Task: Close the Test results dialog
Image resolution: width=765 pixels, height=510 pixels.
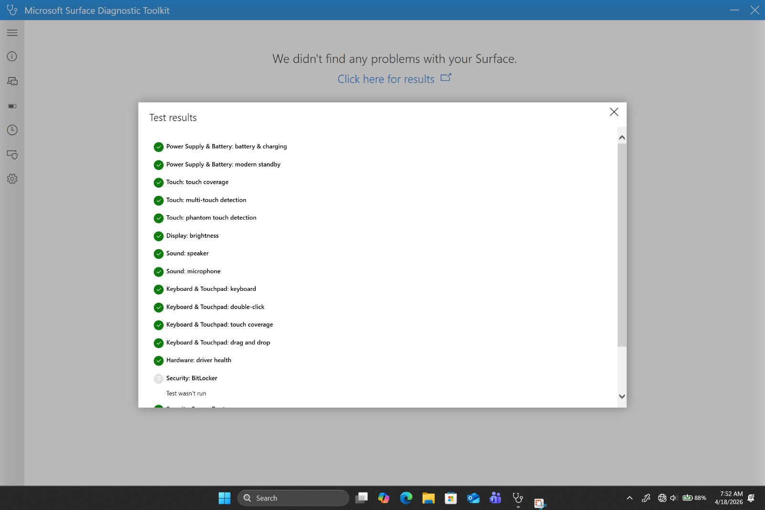Action: 614,112
